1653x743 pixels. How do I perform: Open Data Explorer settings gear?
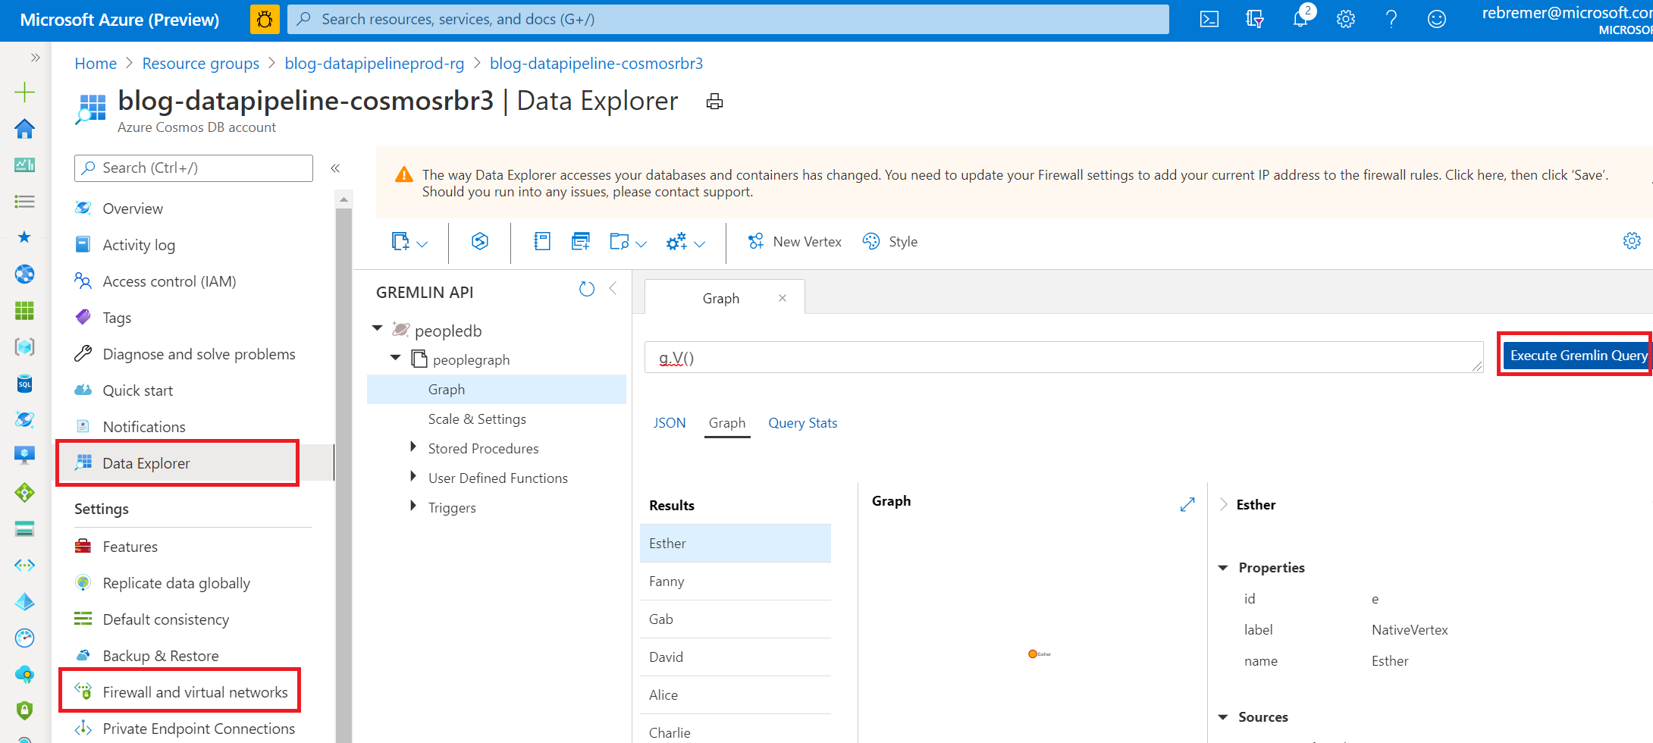1631,241
